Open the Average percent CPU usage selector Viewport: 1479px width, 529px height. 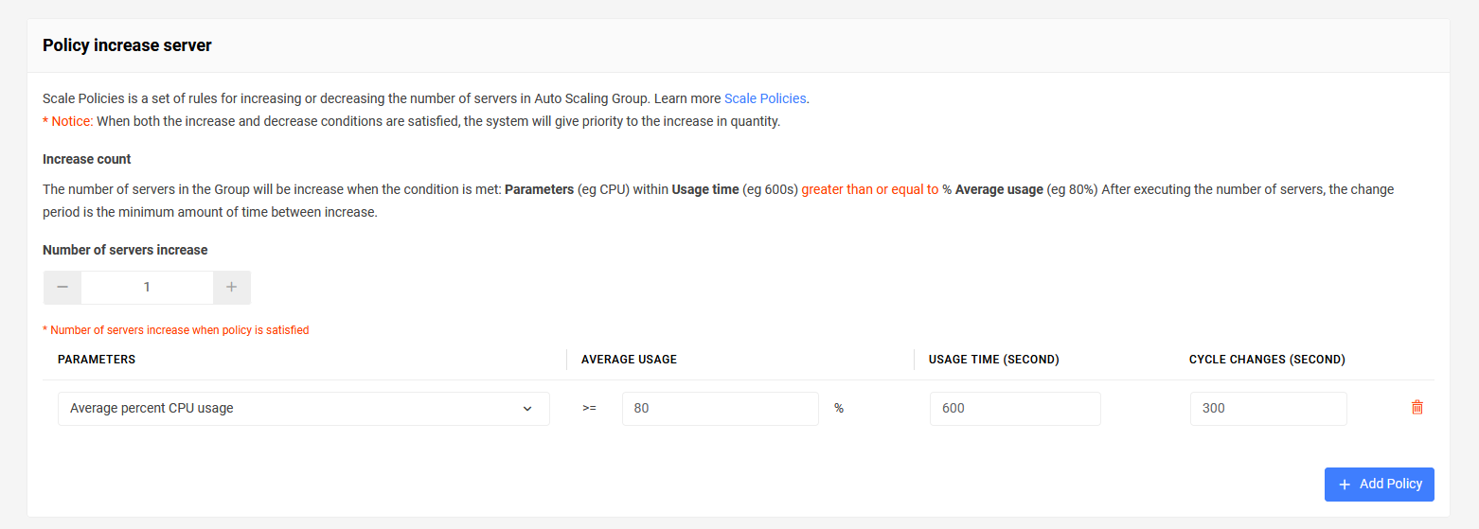coord(304,409)
